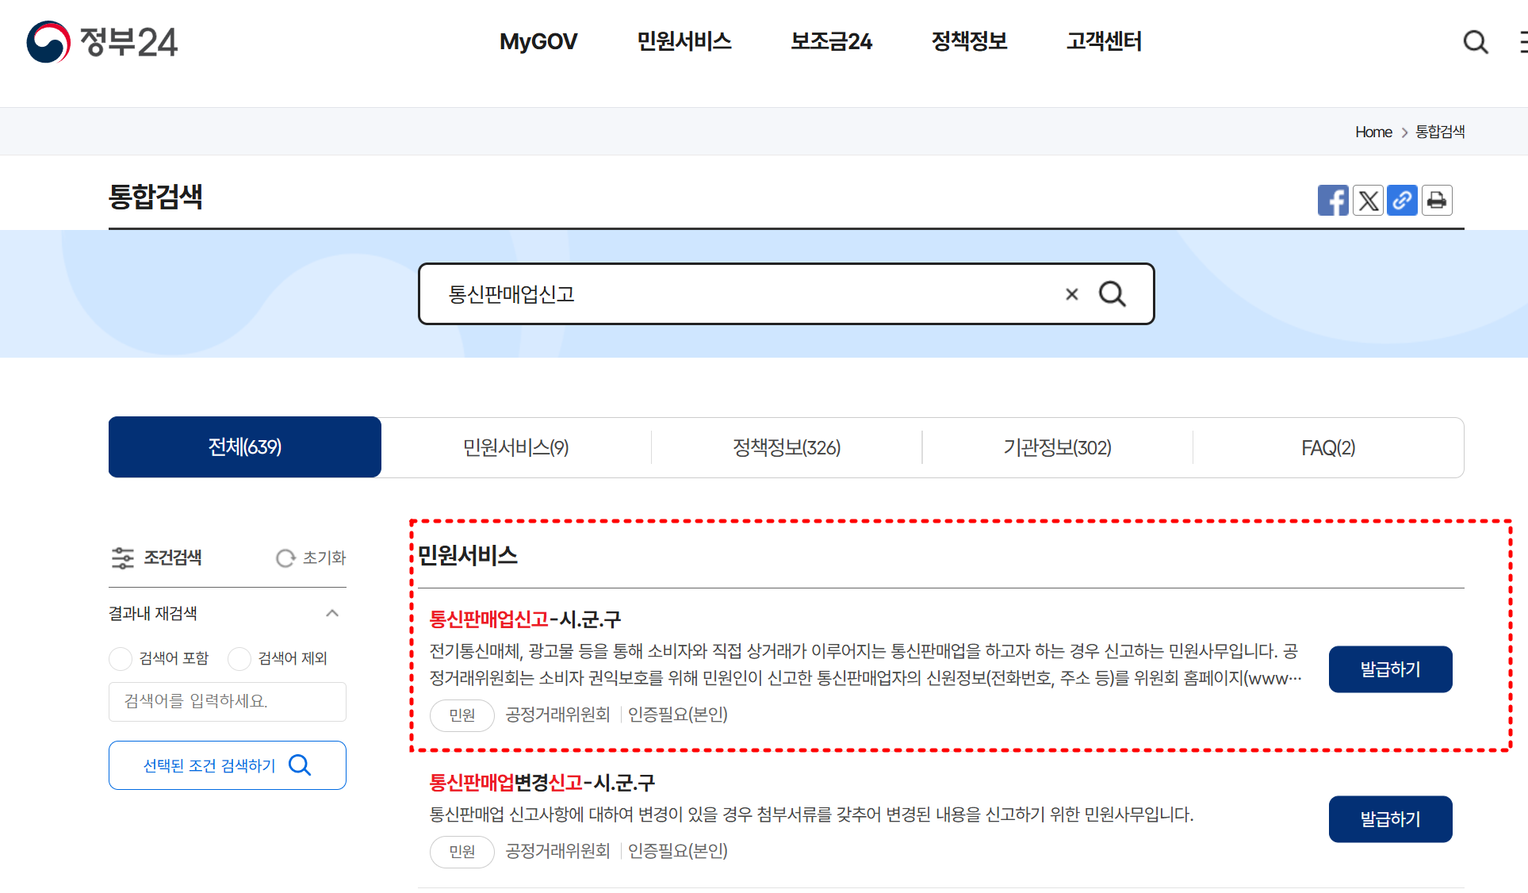Click the 선택된 조건 검색하기 button

pyautogui.click(x=227, y=765)
